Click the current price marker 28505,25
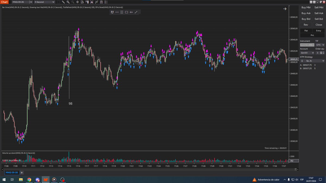Image resolution: width=326 pixels, height=183 pixels. click(294, 59)
